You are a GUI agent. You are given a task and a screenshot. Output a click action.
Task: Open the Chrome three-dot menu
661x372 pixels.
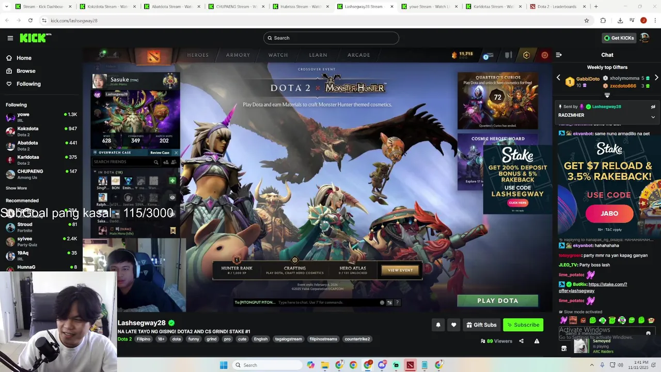(655, 20)
